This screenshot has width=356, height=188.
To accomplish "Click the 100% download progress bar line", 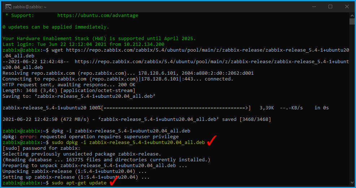I will (165, 108).
